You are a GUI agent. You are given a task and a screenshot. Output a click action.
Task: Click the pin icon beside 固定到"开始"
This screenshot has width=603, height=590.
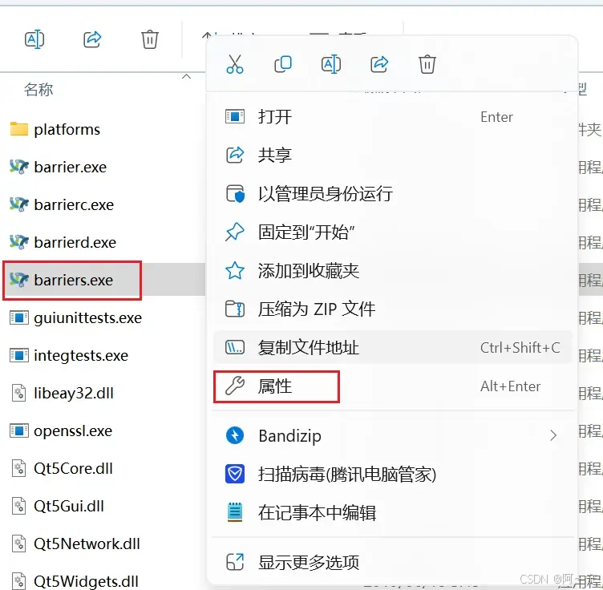pos(235,232)
